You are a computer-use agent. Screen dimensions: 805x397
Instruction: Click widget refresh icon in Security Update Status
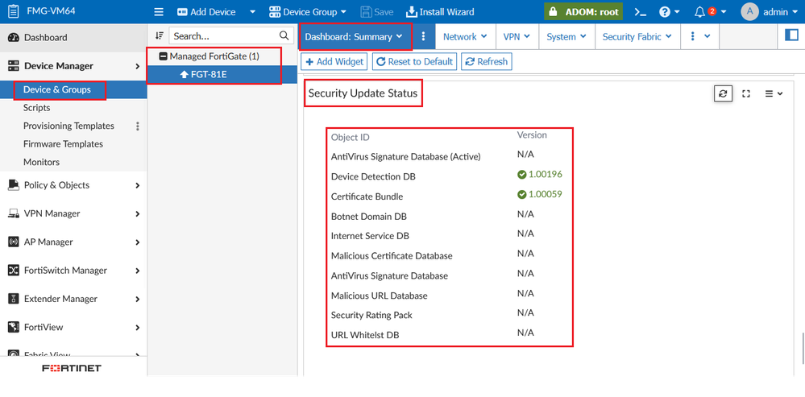[723, 94]
